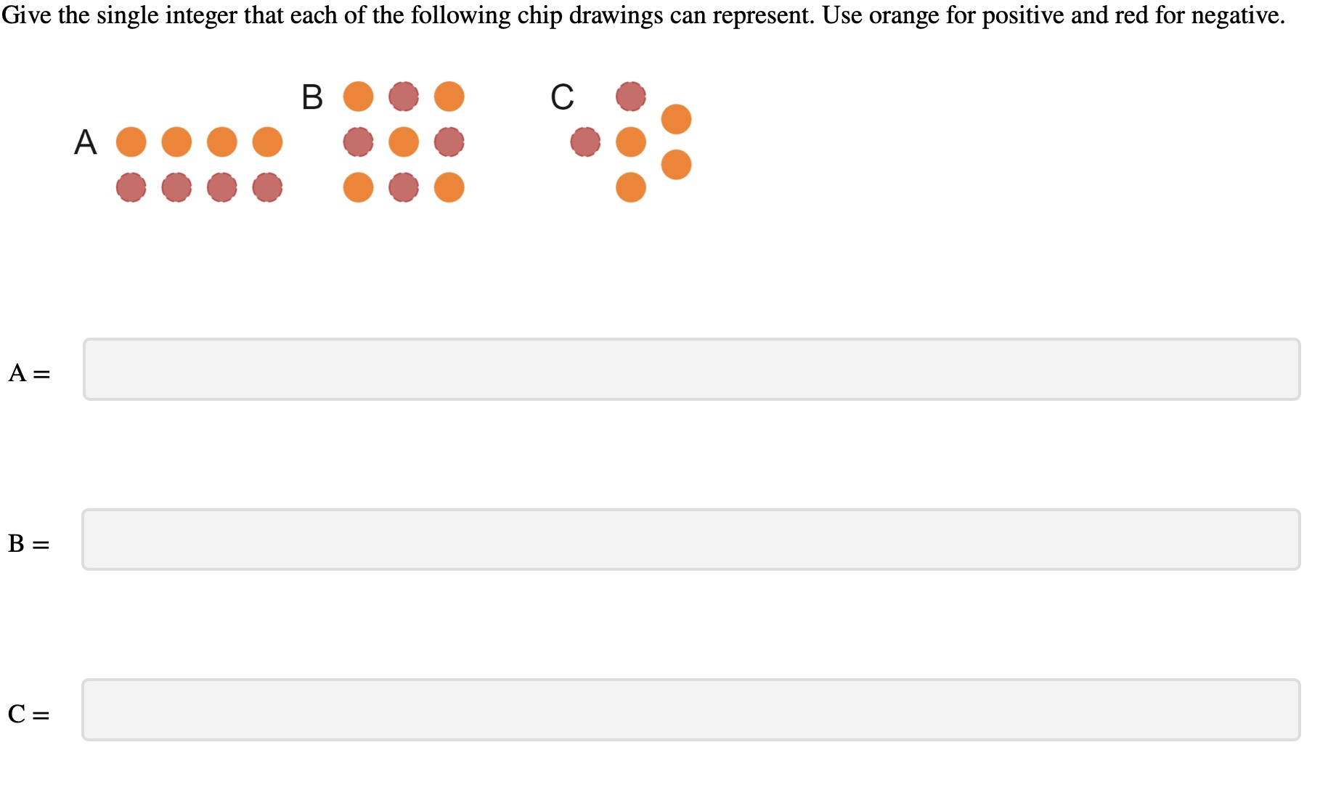Click the first orange chip in drawing A

(131, 142)
